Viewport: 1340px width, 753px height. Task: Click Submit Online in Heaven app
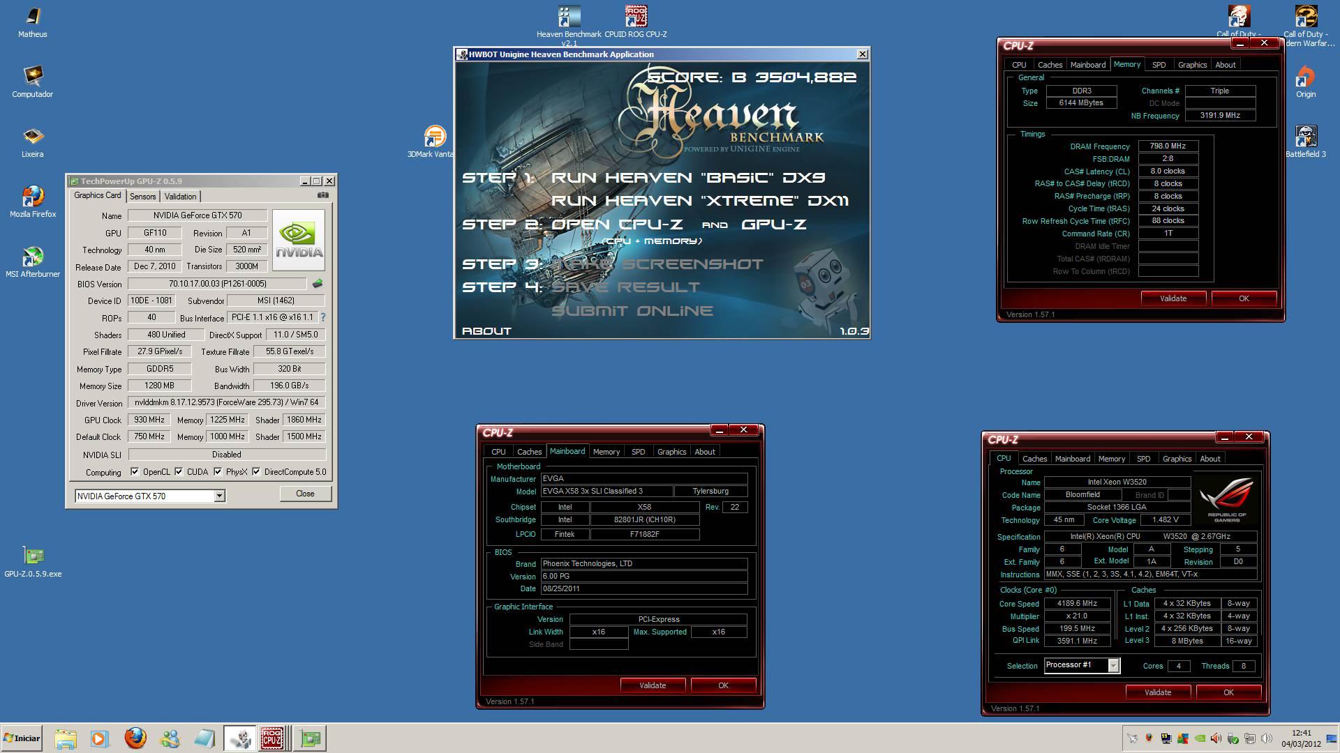(x=632, y=311)
